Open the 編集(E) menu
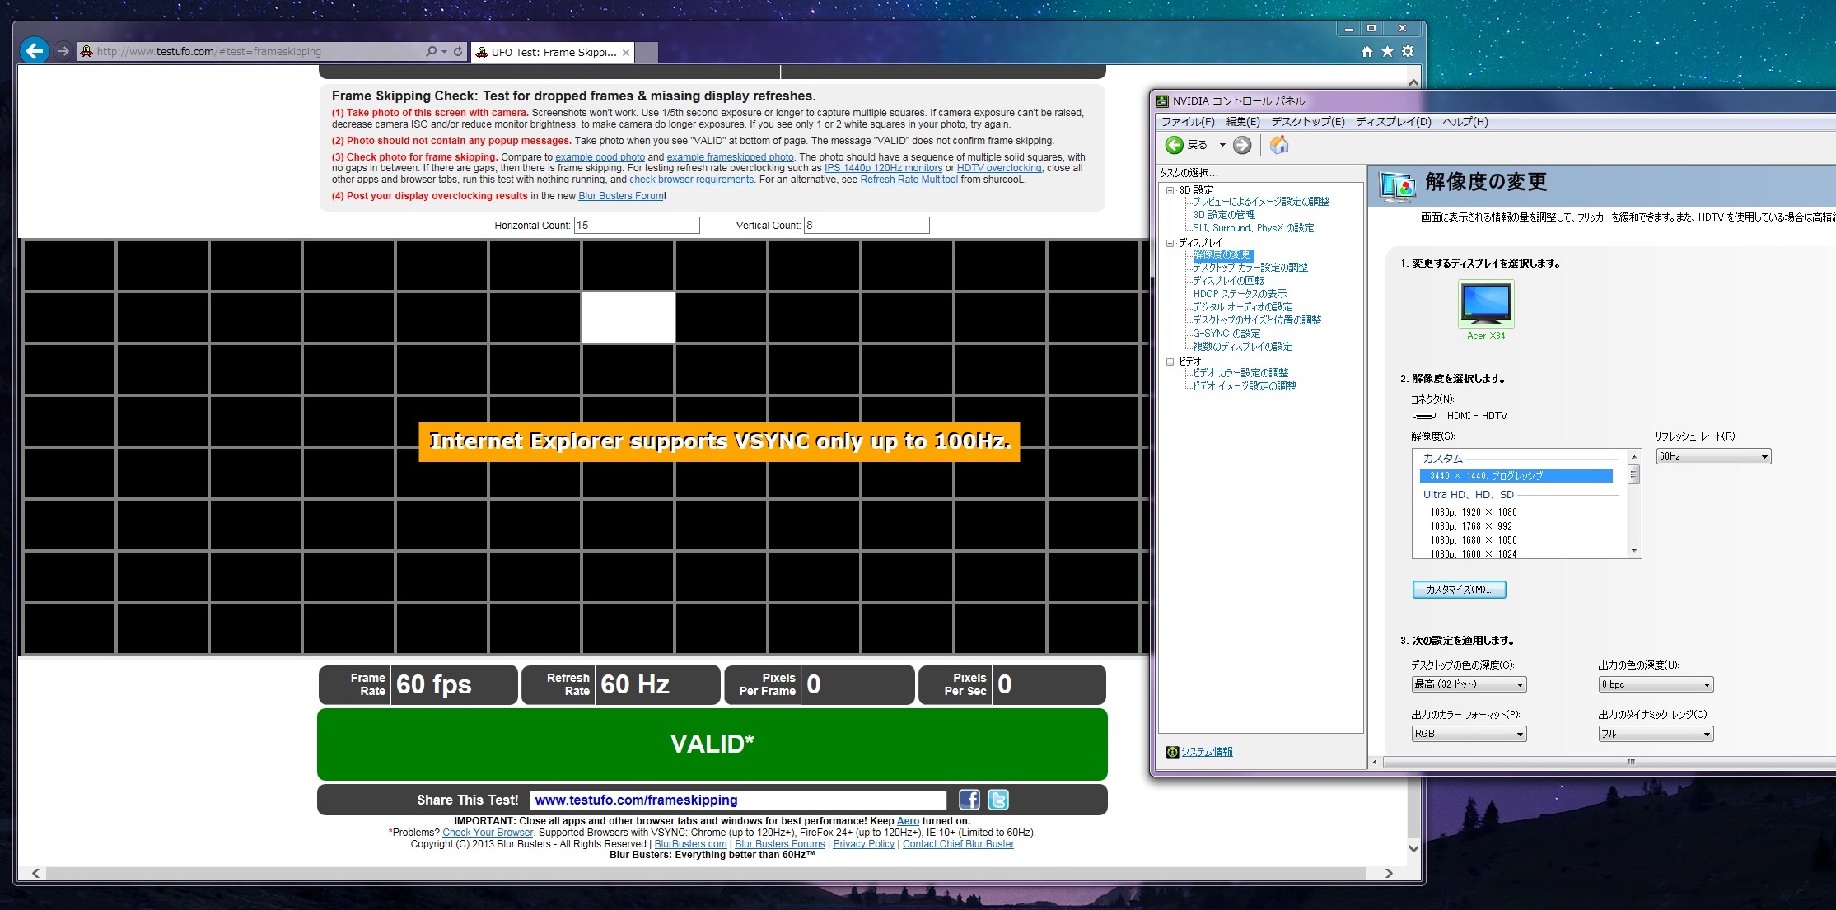 click(x=1243, y=122)
